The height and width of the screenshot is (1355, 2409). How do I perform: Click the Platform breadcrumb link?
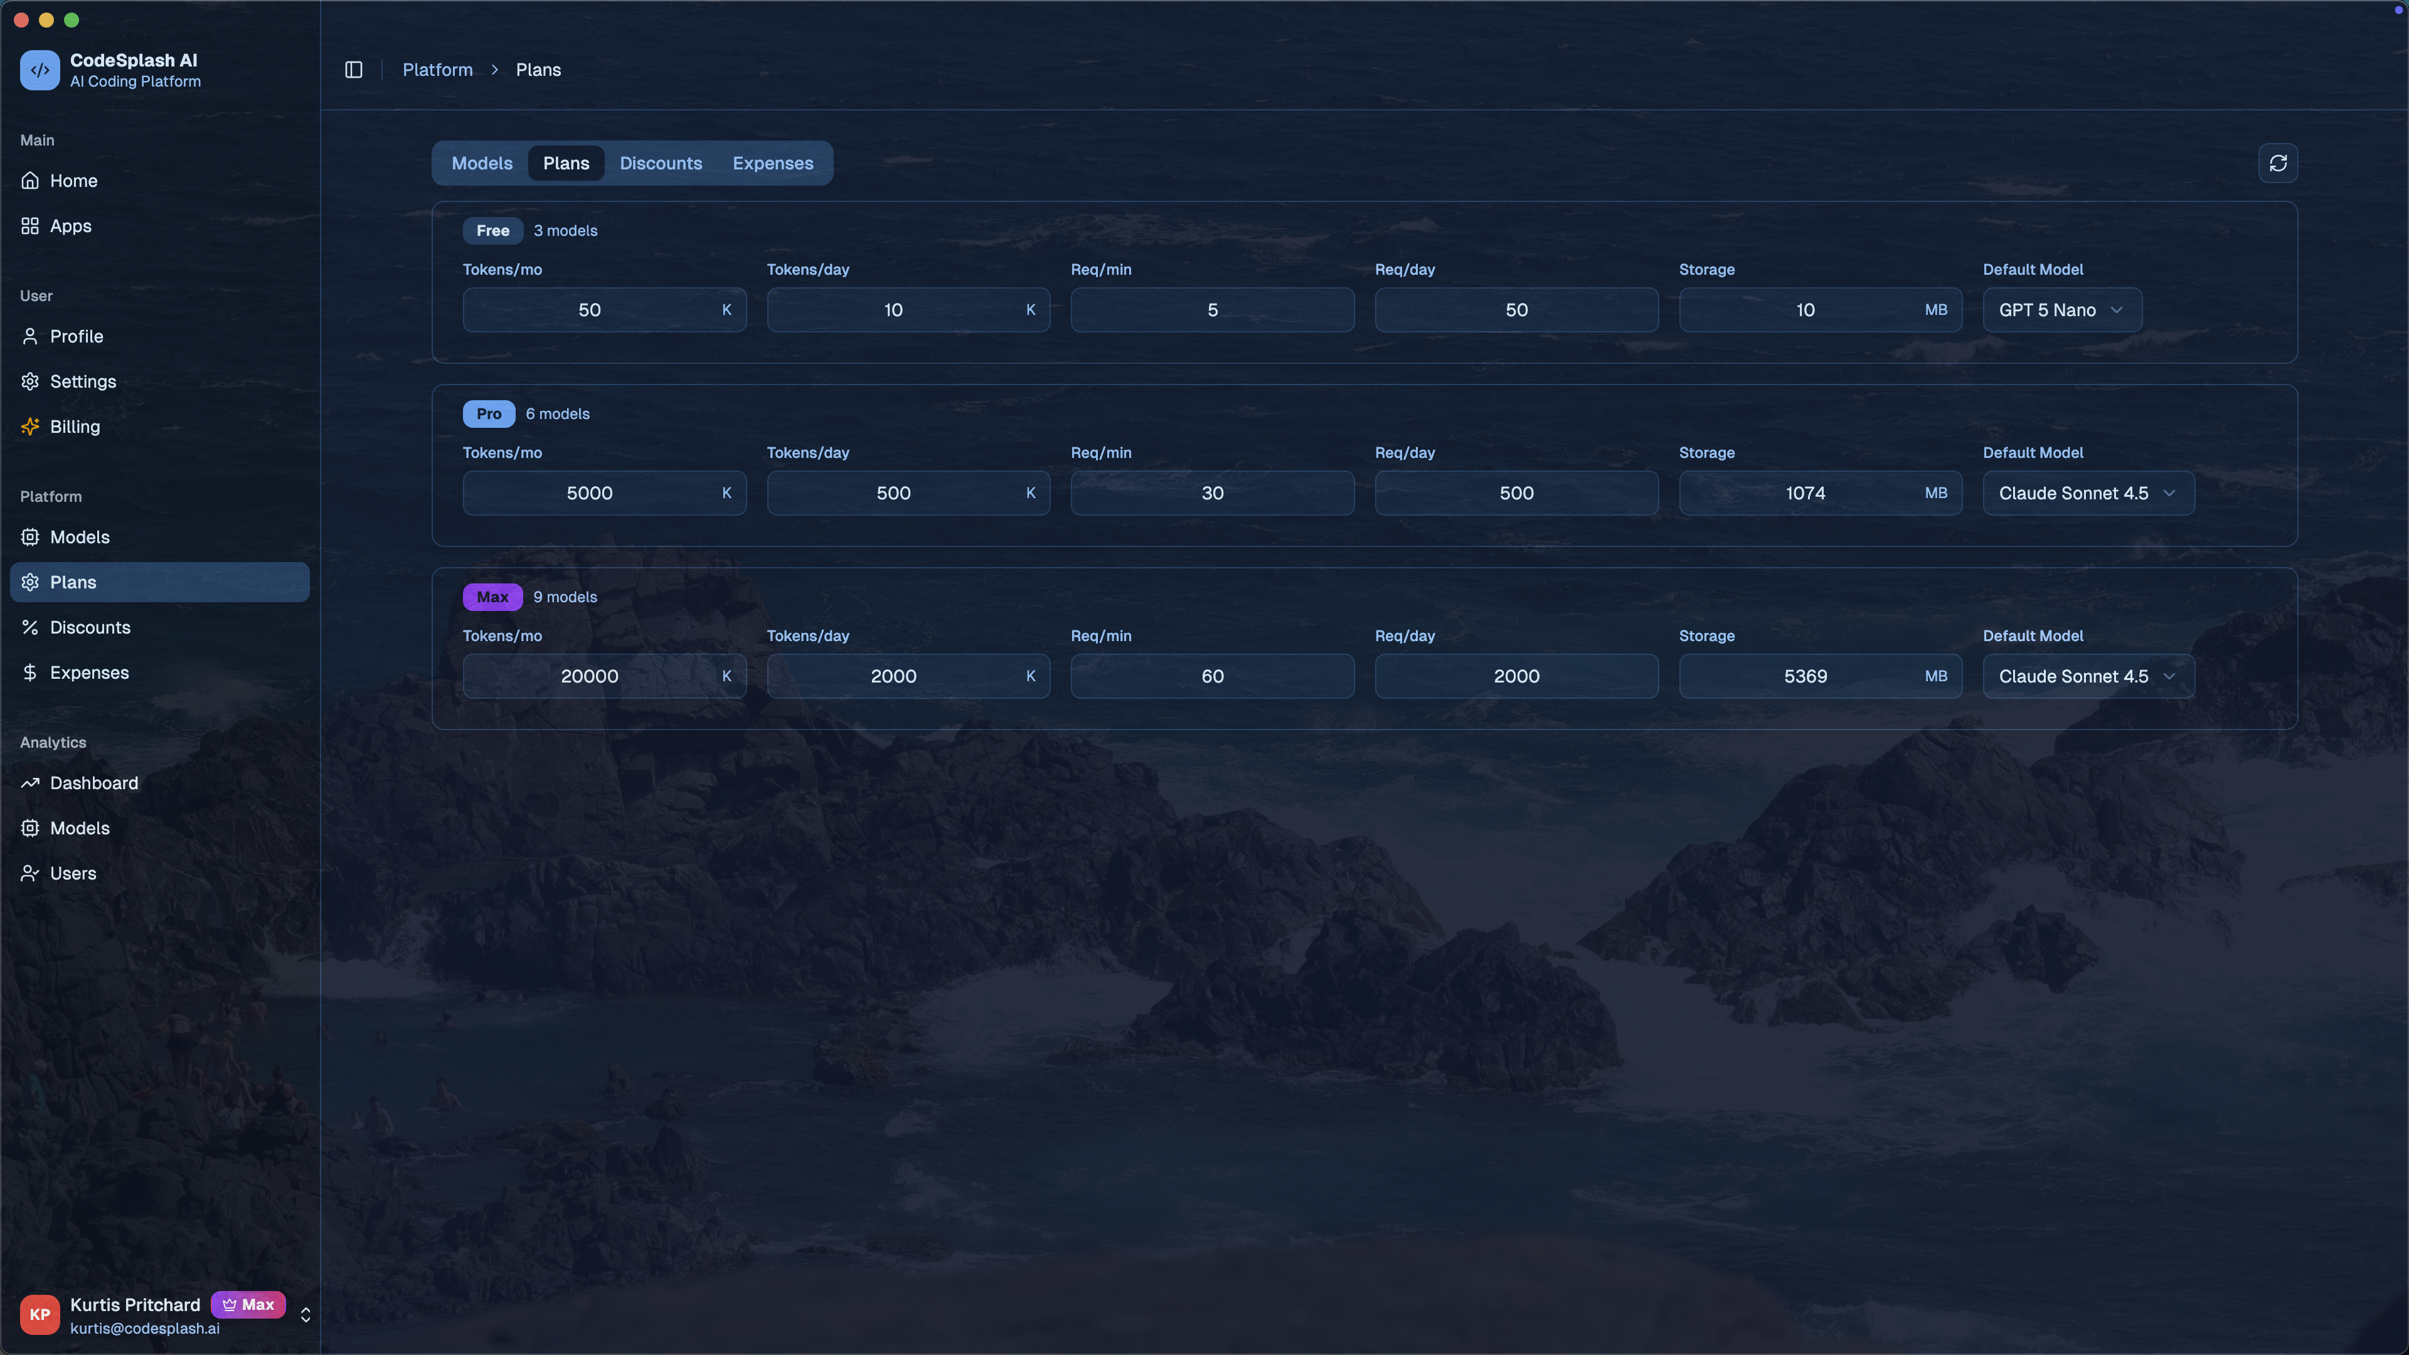click(x=437, y=70)
